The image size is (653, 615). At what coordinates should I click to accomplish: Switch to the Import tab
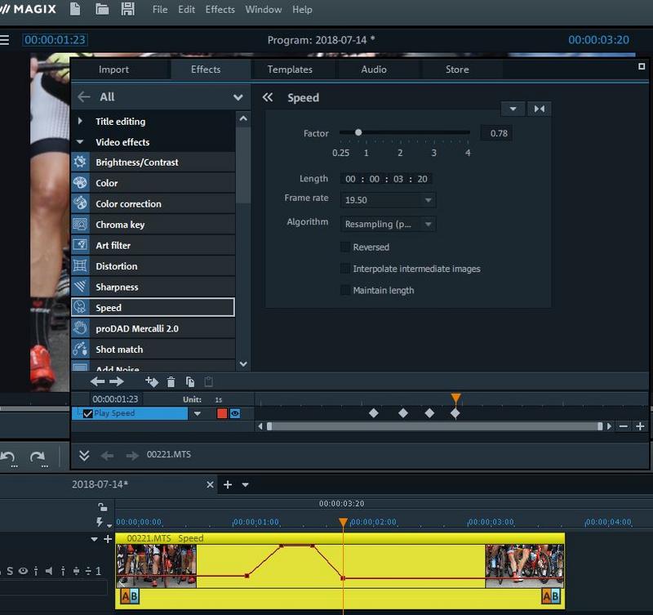click(113, 69)
